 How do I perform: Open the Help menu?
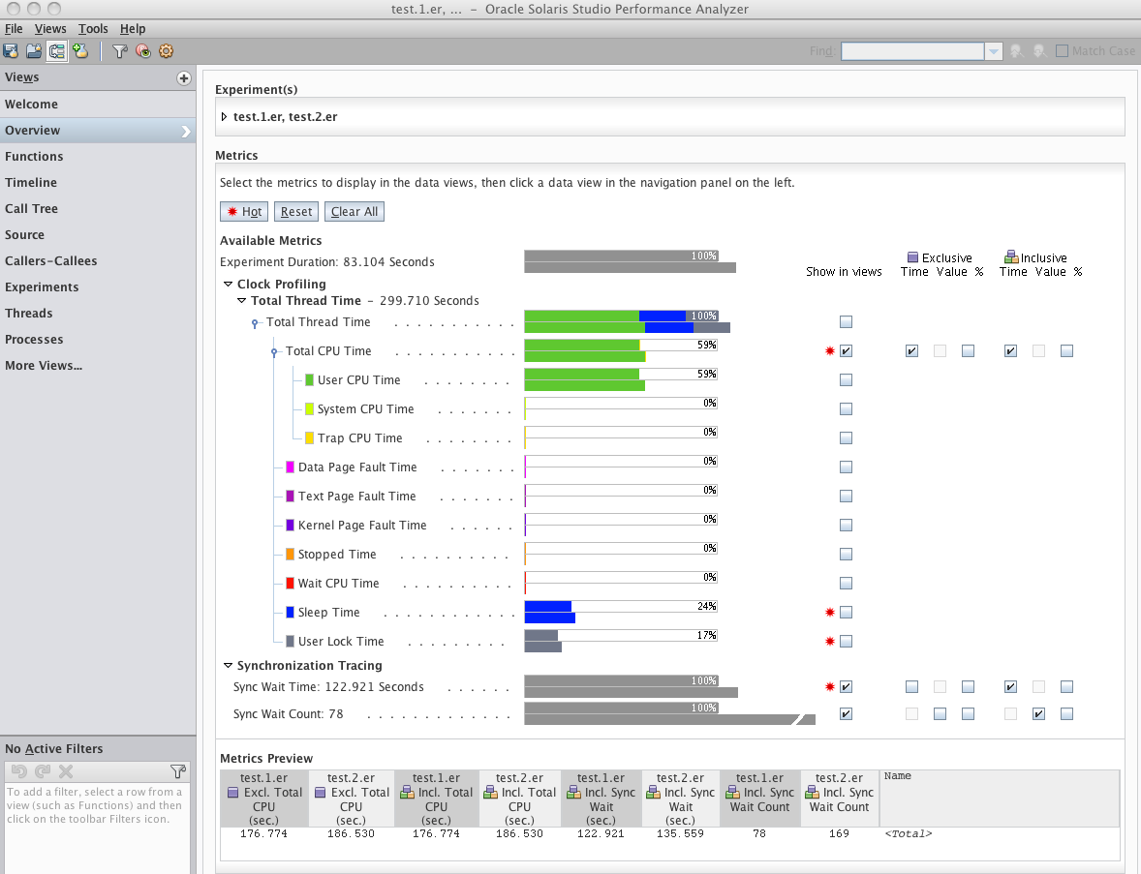click(133, 29)
